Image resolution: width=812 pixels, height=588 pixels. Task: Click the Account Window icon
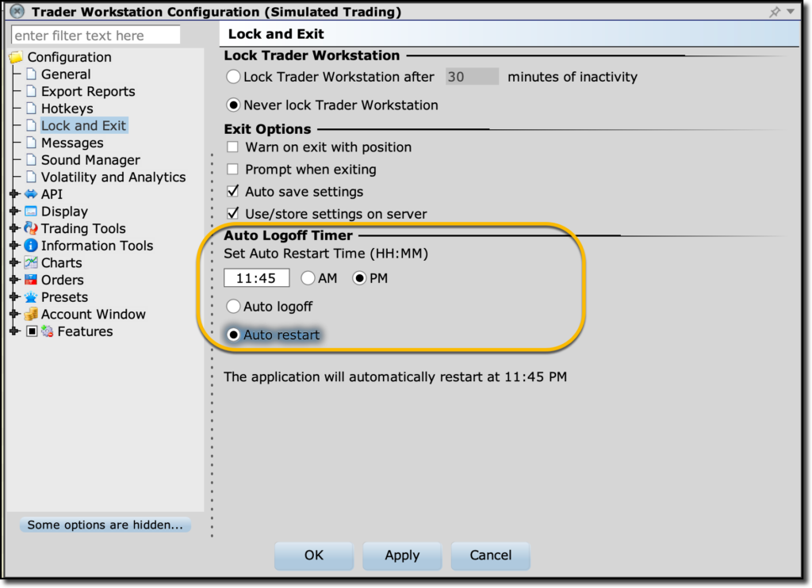click(31, 315)
